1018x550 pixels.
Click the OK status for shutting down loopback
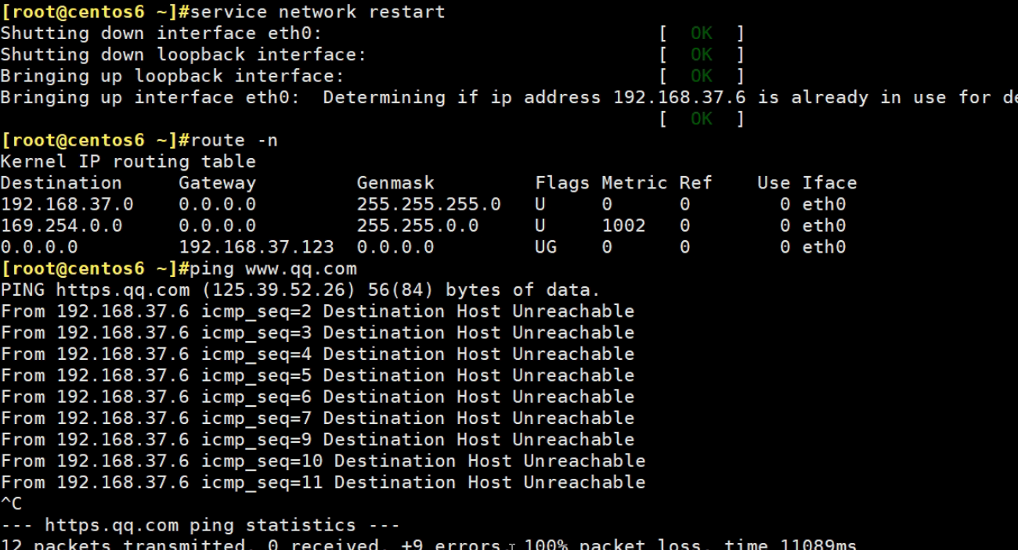click(701, 55)
